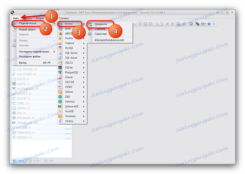The image size is (245, 174).
Task: Click the results grid toolbar icon
Action: [140, 24]
